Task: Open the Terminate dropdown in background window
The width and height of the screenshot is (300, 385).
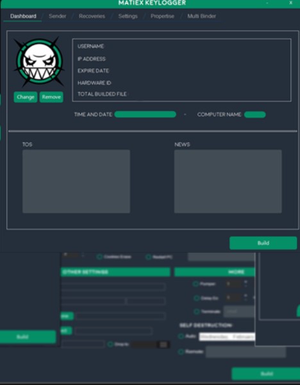Action: (239, 312)
